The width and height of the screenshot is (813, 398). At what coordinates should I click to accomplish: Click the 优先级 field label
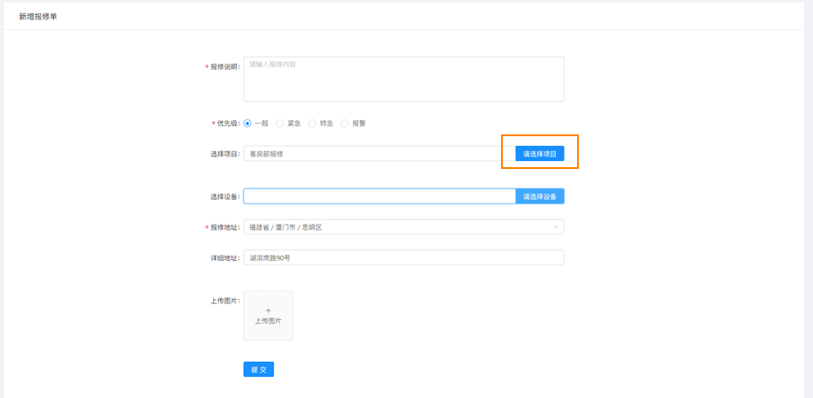(x=227, y=124)
